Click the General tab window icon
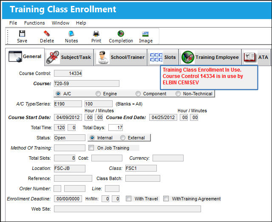This screenshot has height=222, width=272. pyautogui.click(x=15, y=56)
